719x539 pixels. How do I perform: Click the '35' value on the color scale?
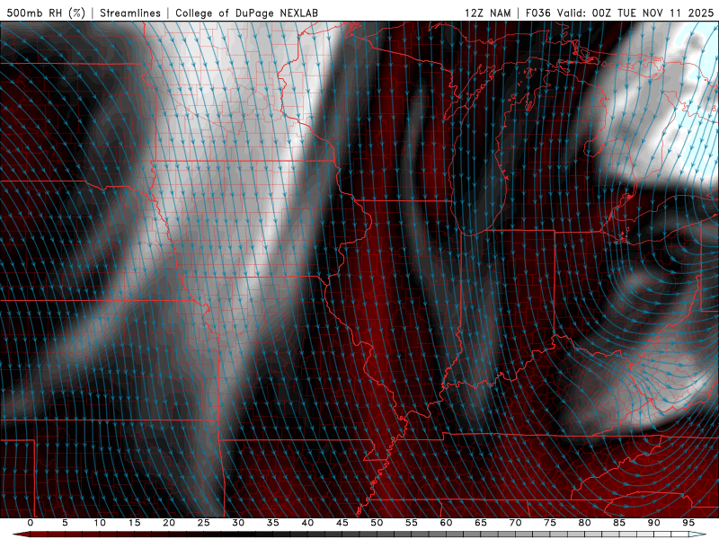click(273, 523)
